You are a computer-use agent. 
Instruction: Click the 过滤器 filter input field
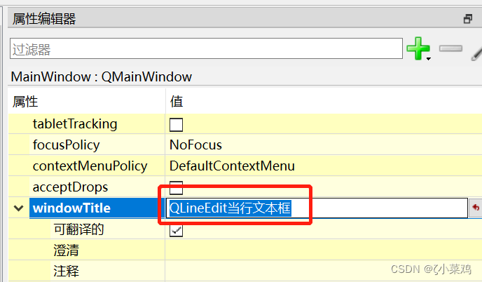pyautogui.click(x=206, y=48)
